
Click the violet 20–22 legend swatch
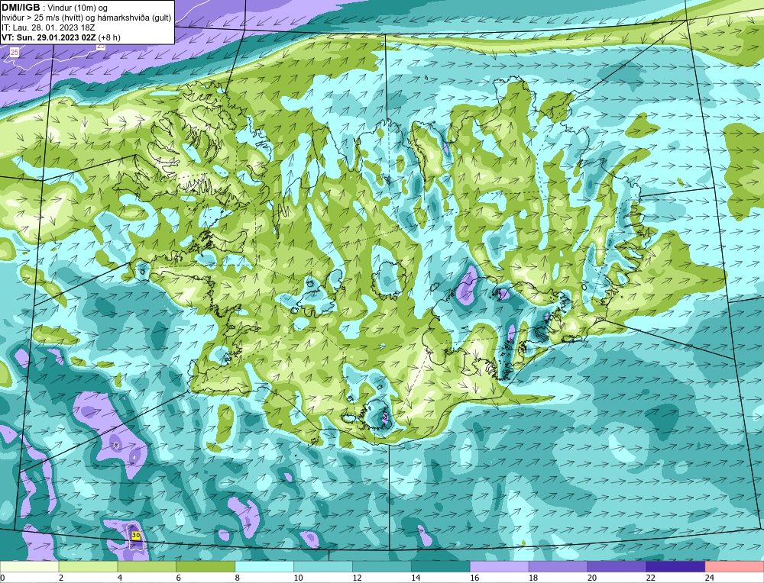[x=617, y=567]
